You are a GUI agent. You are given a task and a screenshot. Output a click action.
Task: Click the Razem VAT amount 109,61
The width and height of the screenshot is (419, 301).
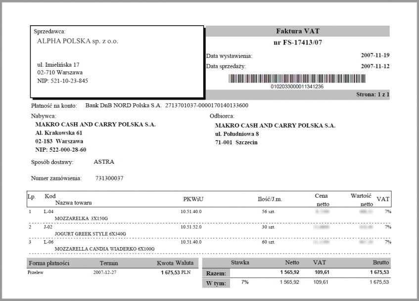322,272
